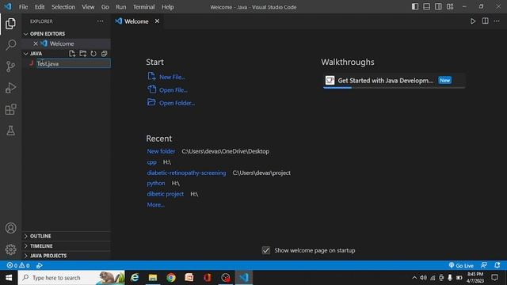The height and width of the screenshot is (285, 507).
Task: Split the editor right icon
Action: [x=485, y=21]
